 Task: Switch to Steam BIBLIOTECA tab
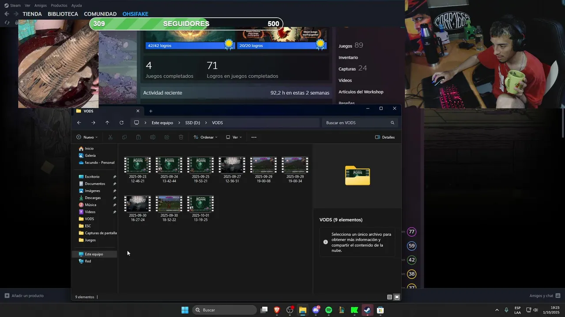click(63, 14)
